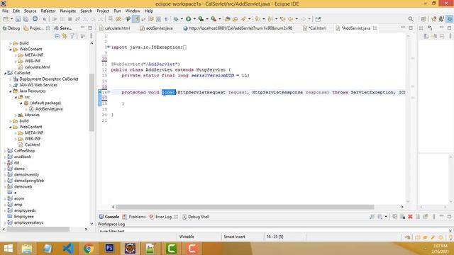Click the Run with Coverage icon
Image resolution: width=454 pixels, height=255 pixels.
click(201, 19)
